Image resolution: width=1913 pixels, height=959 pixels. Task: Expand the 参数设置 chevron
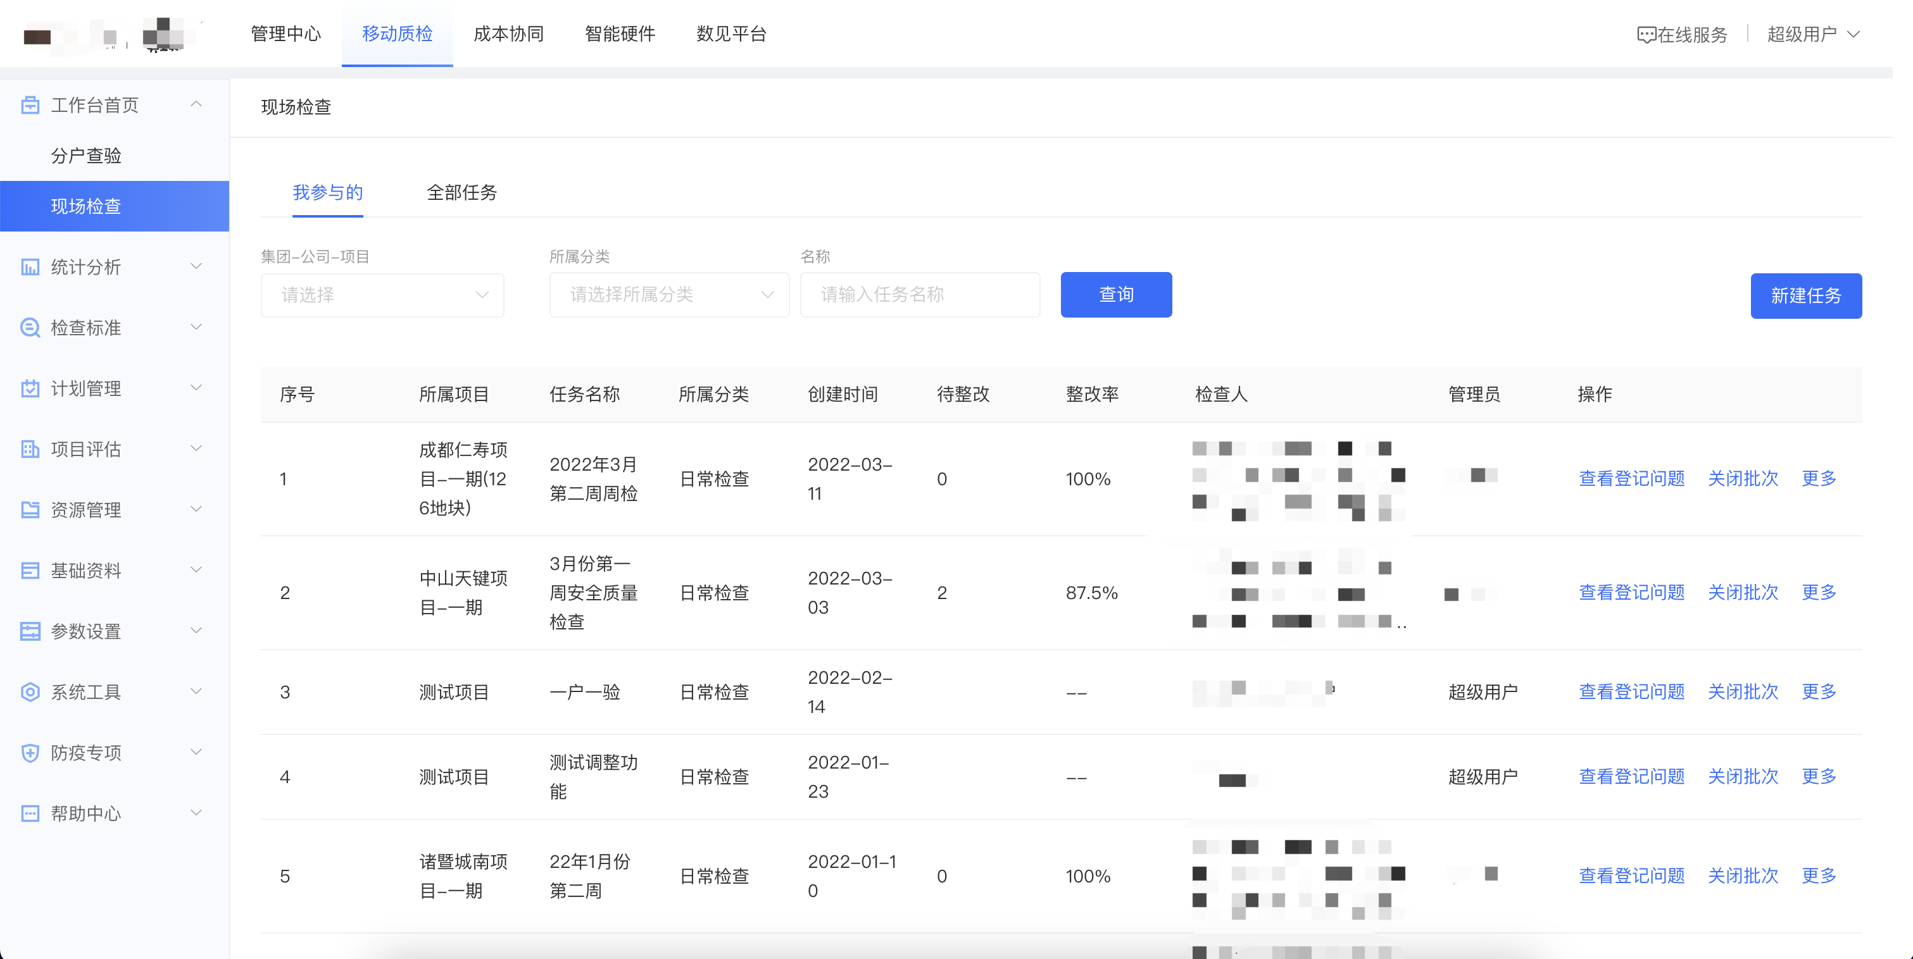click(196, 630)
